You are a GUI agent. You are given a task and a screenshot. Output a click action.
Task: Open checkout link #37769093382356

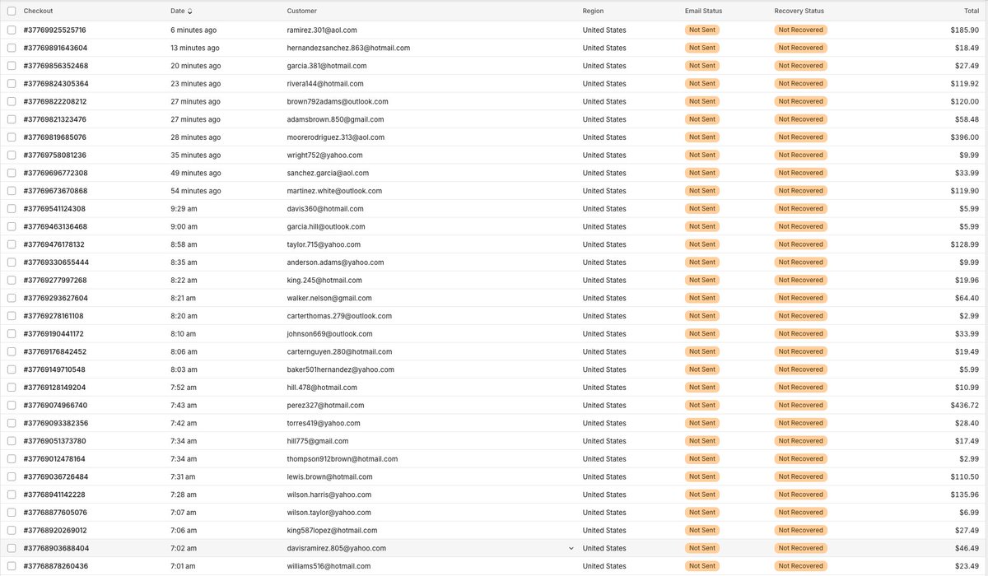56,423
